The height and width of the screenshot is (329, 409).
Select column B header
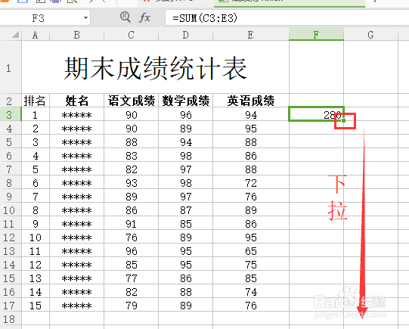point(76,35)
